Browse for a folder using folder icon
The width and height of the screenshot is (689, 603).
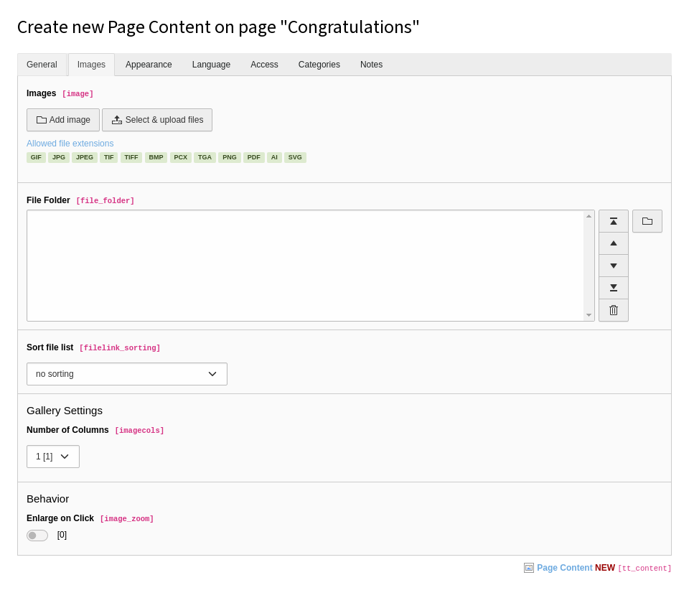[x=647, y=221]
